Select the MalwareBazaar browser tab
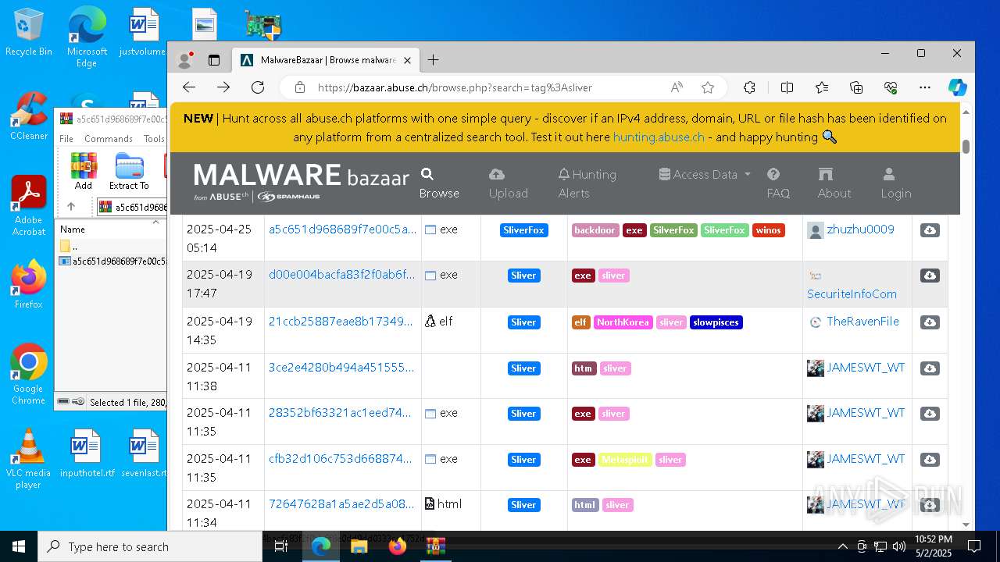This screenshot has height=562, width=1000. [x=327, y=60]
